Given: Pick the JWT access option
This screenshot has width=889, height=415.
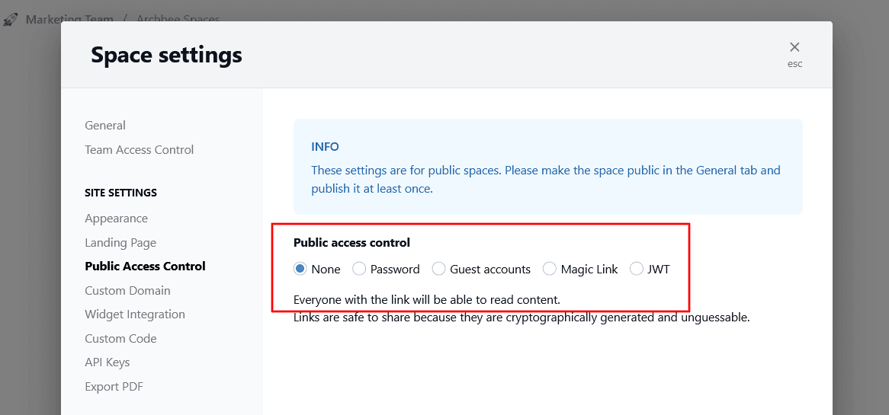Looking at the screenshot, I should pos(636,269).
